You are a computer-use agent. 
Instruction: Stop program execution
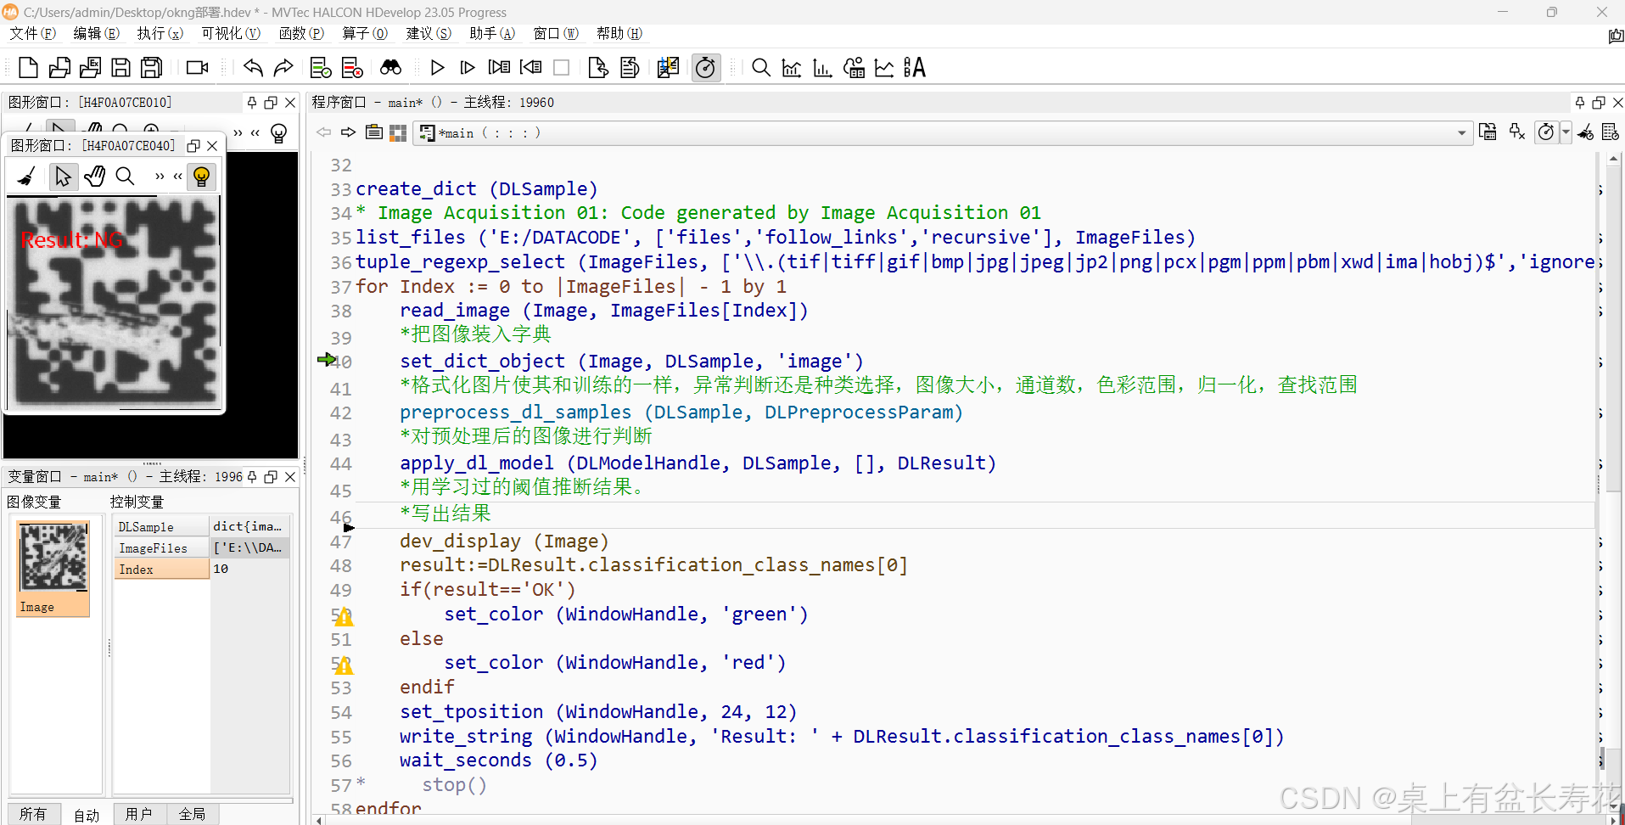pyautogui.click(x=561, y=68)
